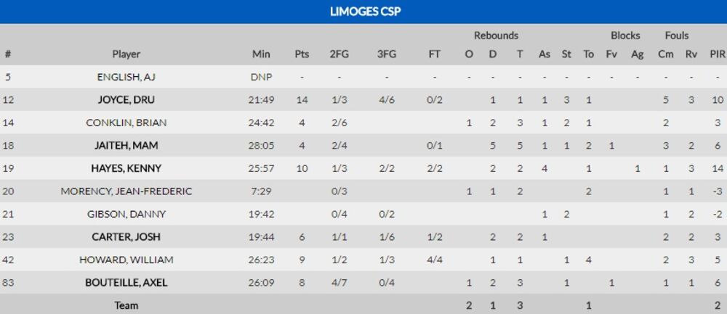Viewport: 727px width, 314px height.
Task: Click GIBSON, DANNY in the roster
Action: pyautogui.click(x=126, y=214)
